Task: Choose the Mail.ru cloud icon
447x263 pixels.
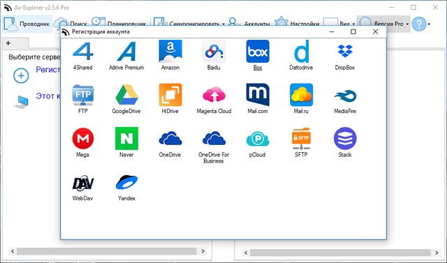Action: [301, 95]
